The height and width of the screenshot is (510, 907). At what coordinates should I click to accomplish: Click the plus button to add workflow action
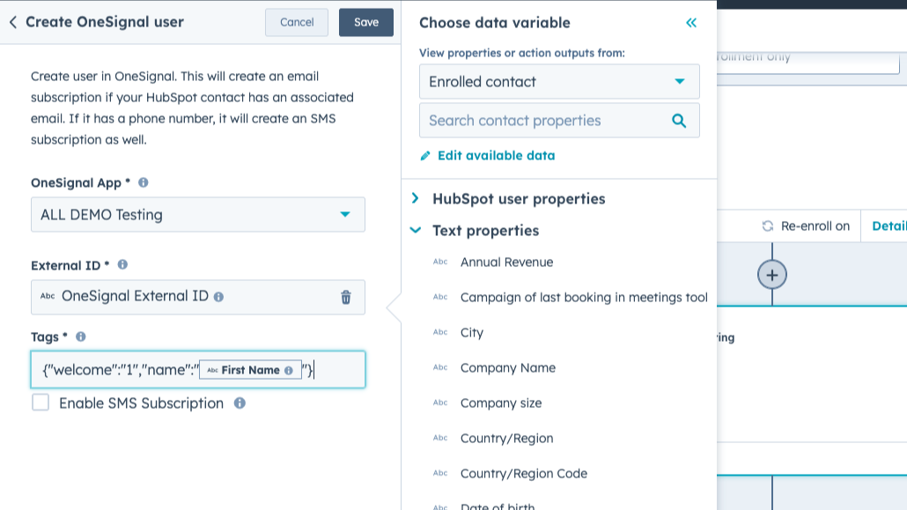772,275
